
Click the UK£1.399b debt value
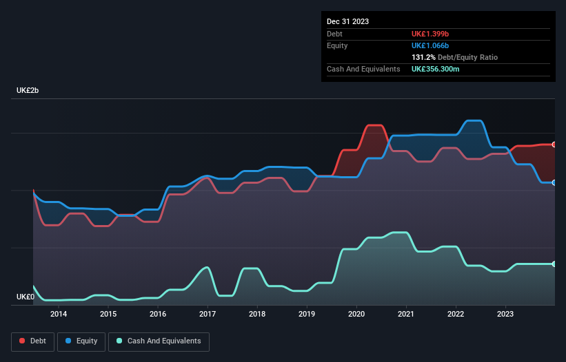pos(430,34)
